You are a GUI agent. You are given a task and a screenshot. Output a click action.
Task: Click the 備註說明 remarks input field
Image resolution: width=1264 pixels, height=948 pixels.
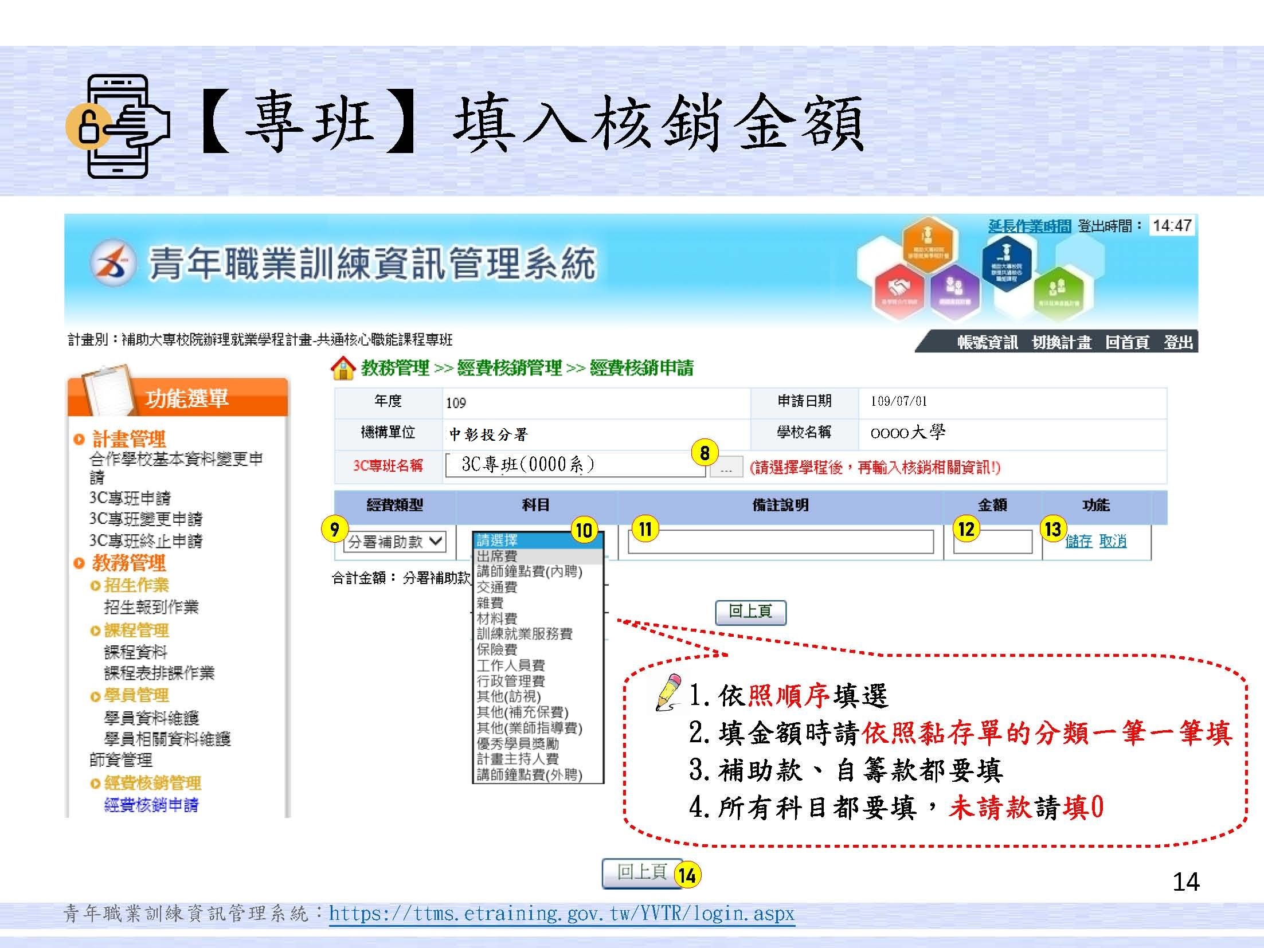[x=780, y=542]
